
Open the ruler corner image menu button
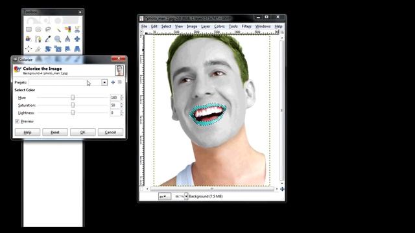click(141, 32)
